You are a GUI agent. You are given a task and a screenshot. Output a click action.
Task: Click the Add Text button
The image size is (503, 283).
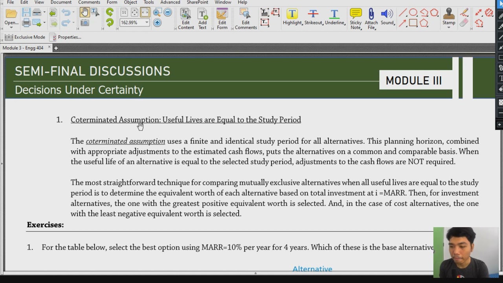(x=202, y=19)
